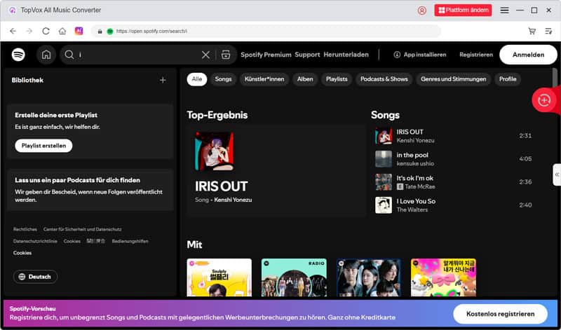Click the site lock icon in address bar

tap(100, 32)
